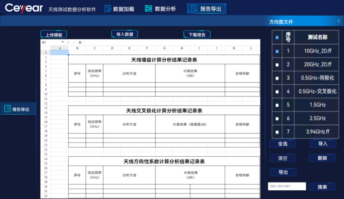Click the 清空 button
This screenshot has width=344, height=199.
pyautogui.click(x=283, y=158)
